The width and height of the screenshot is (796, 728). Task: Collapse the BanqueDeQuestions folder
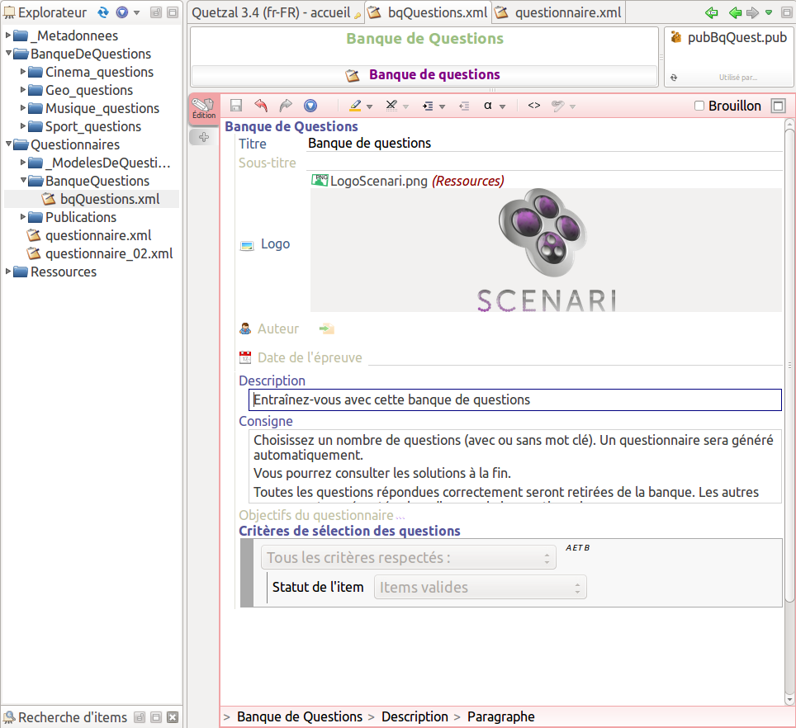click(8, 53)
